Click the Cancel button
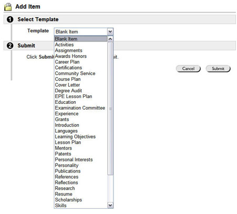The height and width of the screenshot is (214, 237). pyautogui.click(x=188, y=69)
